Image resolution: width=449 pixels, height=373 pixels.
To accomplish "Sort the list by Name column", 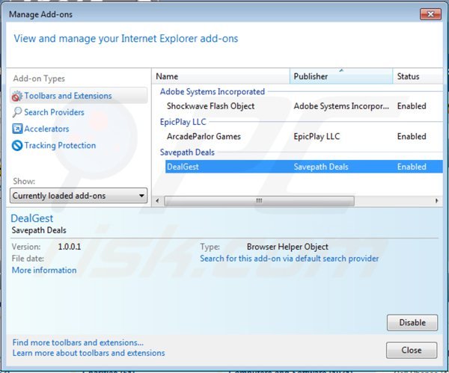I will click(221, 76).
